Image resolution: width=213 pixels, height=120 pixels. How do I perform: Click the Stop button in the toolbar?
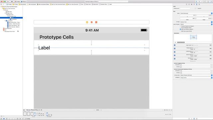pos(12,1)
